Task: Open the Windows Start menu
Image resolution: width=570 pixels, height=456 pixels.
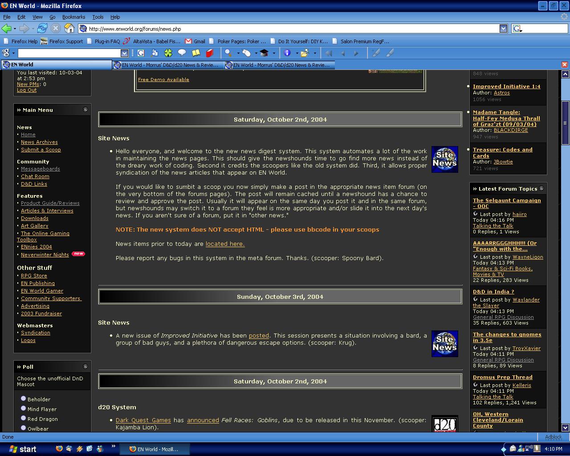Action: [x=23, y=449]
